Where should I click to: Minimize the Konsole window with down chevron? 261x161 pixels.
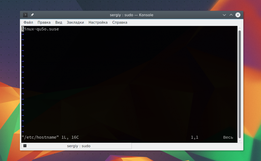point(224,15)
